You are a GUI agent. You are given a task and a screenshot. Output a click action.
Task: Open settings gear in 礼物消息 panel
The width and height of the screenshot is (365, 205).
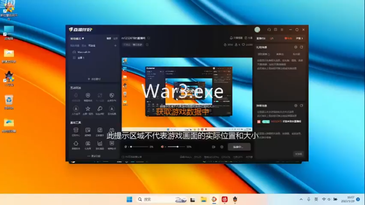(x=296, y=47)
